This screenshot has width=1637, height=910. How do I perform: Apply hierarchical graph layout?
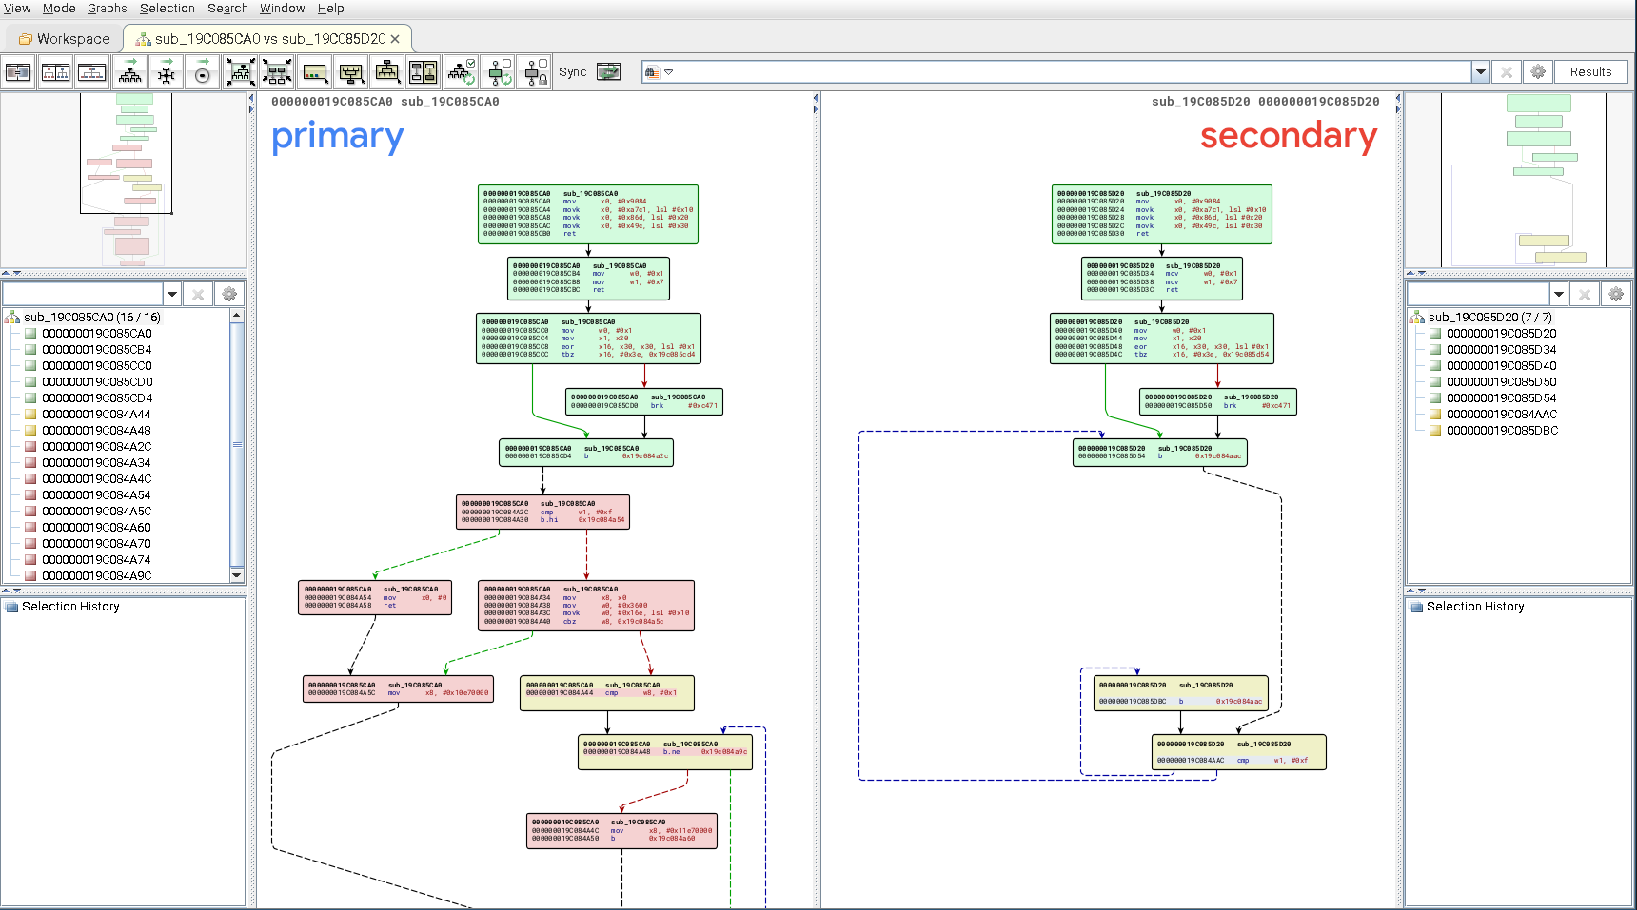point(130,72)
